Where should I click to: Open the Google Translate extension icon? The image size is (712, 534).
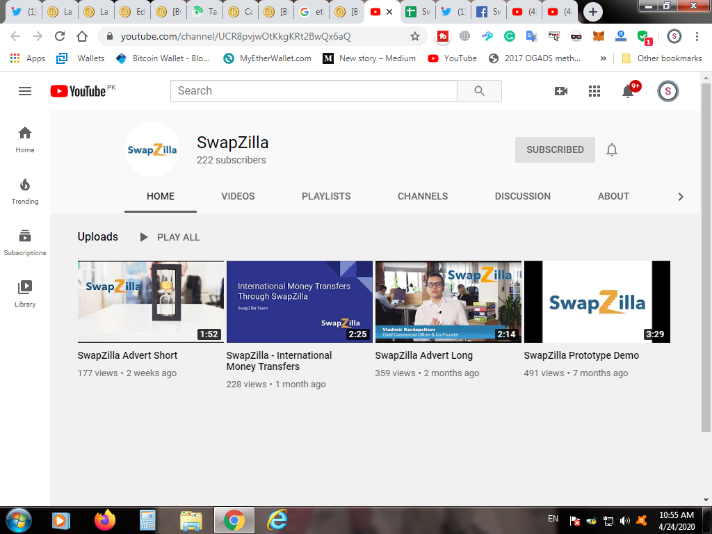(532, 36)
